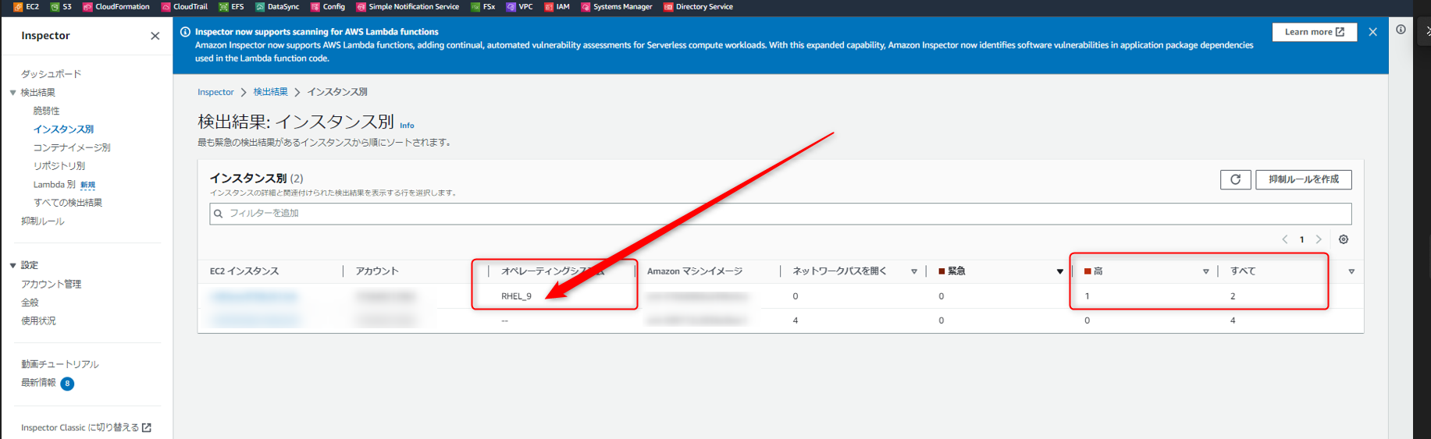Sort by すべて column arrow

(x=1351, y=271)
